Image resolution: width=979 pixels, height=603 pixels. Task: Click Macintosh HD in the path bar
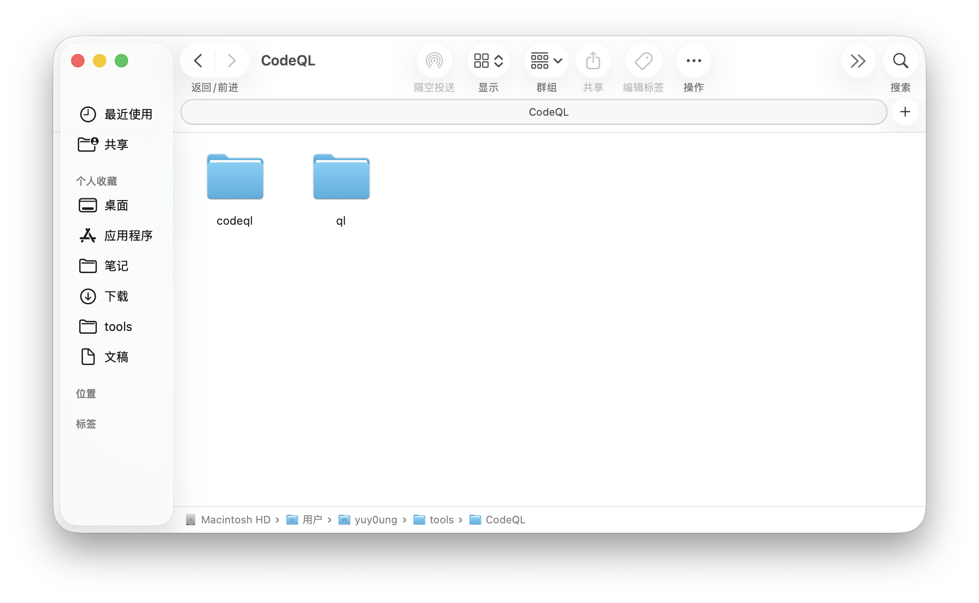click(x=235, y=520)
